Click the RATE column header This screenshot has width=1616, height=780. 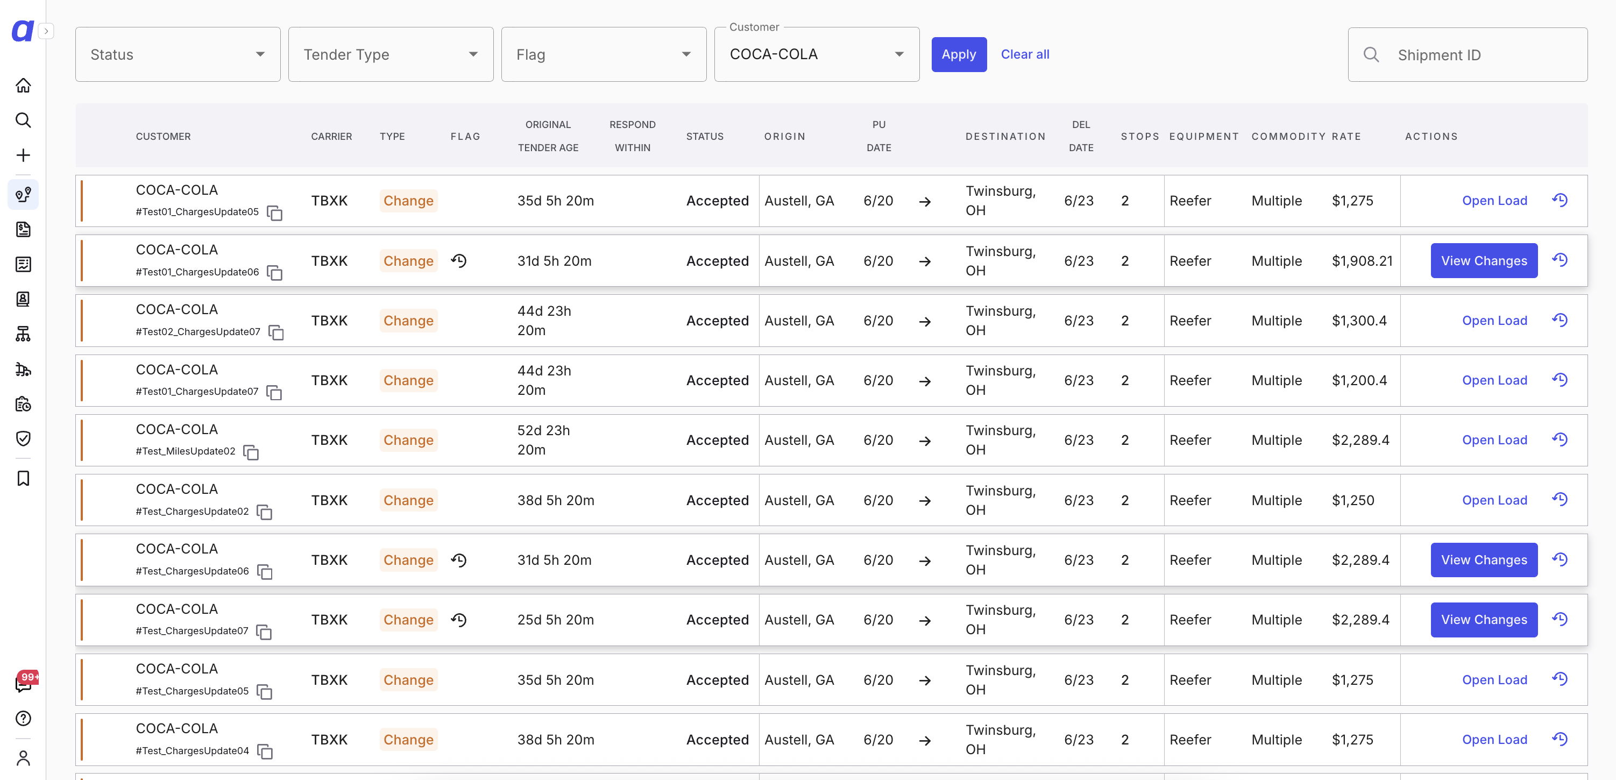1346,136
